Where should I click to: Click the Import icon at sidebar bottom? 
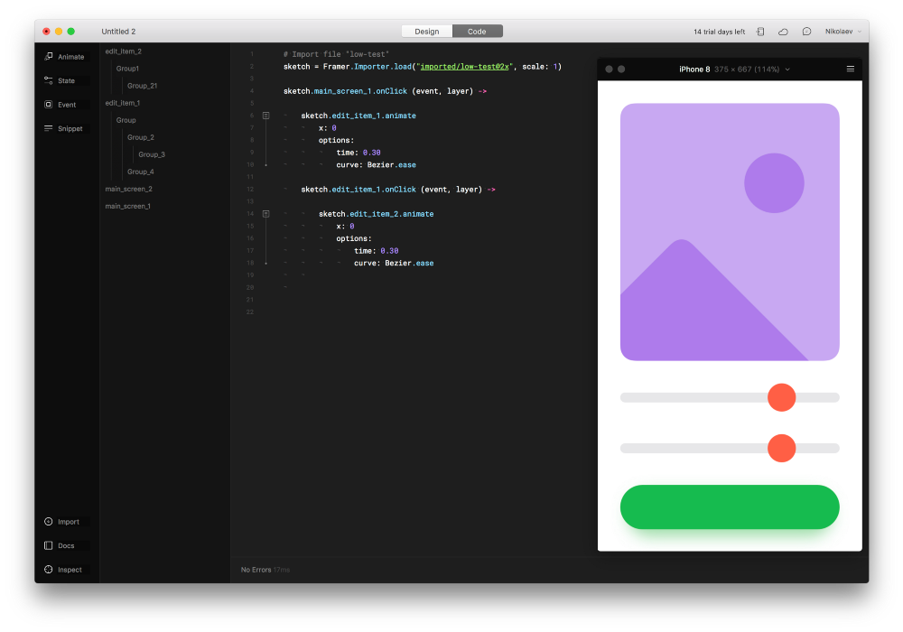click(49, 522)
